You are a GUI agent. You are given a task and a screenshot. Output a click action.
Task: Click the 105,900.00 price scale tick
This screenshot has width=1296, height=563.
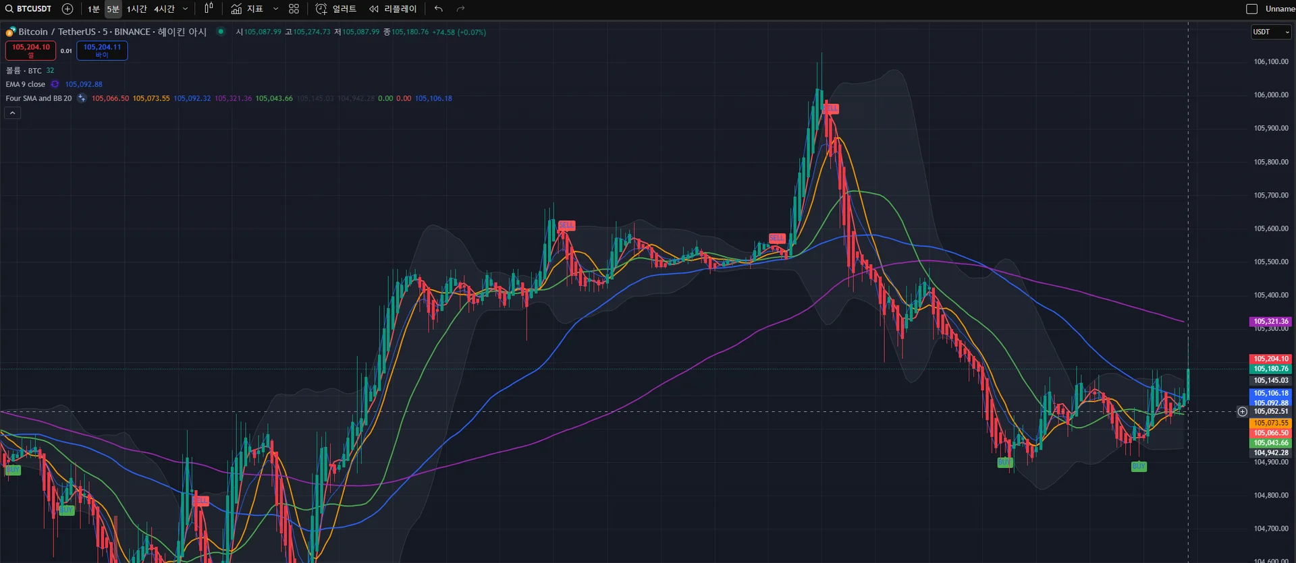pos(1271,128)
